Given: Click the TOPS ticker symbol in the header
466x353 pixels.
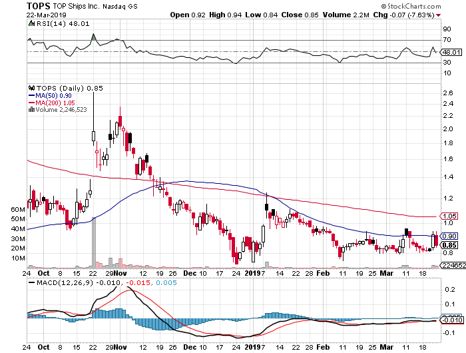Looking at the screenshot, I should (39, 6).
